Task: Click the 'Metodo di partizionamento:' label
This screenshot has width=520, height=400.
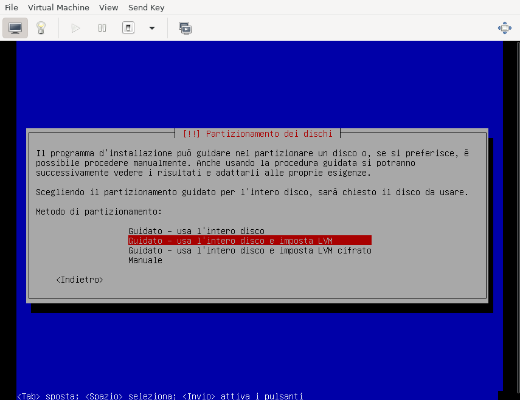Action: tap(99, 212)
